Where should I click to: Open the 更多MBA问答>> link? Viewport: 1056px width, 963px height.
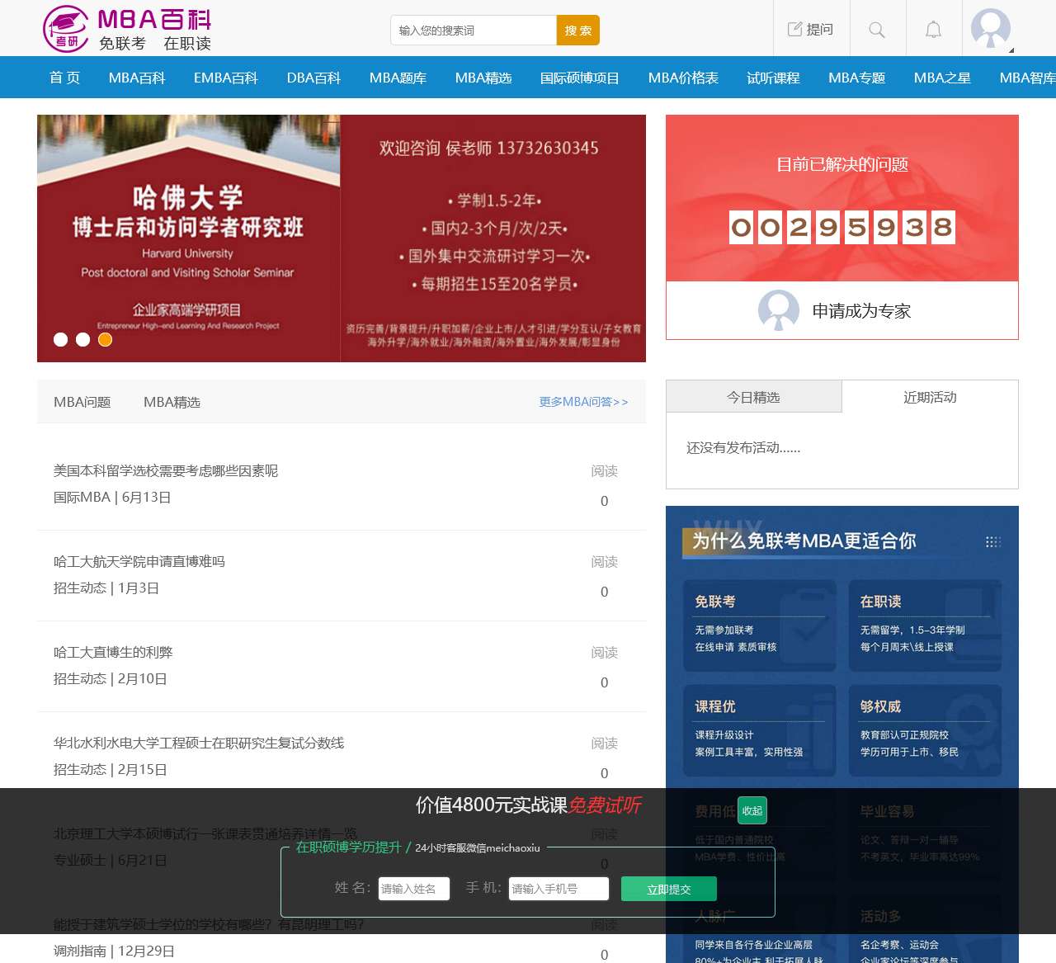click(583, 402)
